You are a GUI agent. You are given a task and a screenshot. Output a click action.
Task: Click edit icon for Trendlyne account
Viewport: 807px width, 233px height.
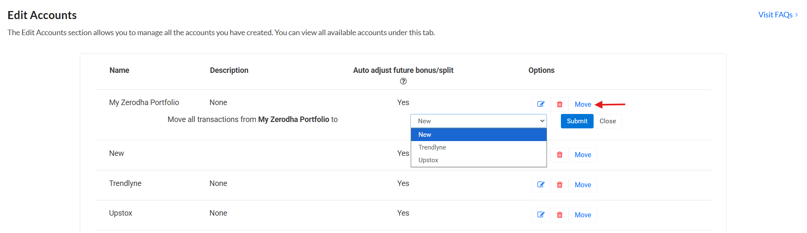(x=541, y=185)
